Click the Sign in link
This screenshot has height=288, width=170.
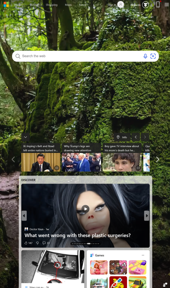pyautogui.click(x=112, y=5)
